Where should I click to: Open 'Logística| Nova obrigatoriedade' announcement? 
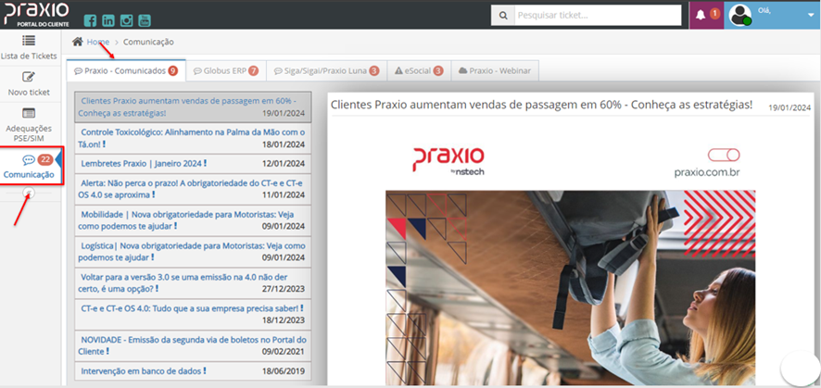tap(193, 252)
